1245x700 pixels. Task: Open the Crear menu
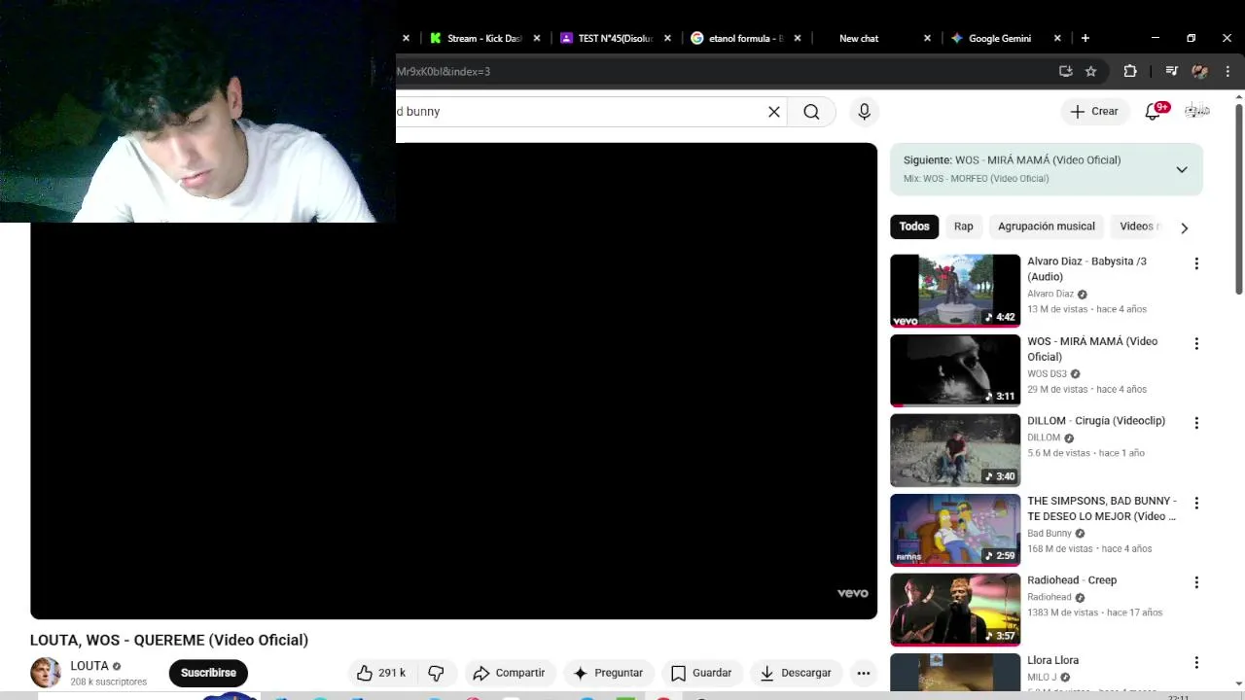1095,112
